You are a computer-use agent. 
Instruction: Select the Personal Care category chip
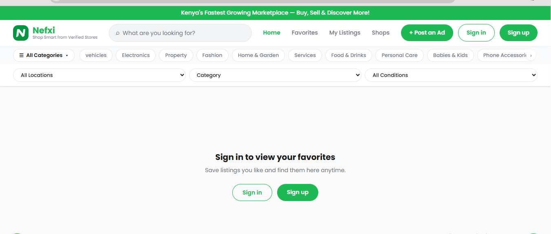(399, 55)
